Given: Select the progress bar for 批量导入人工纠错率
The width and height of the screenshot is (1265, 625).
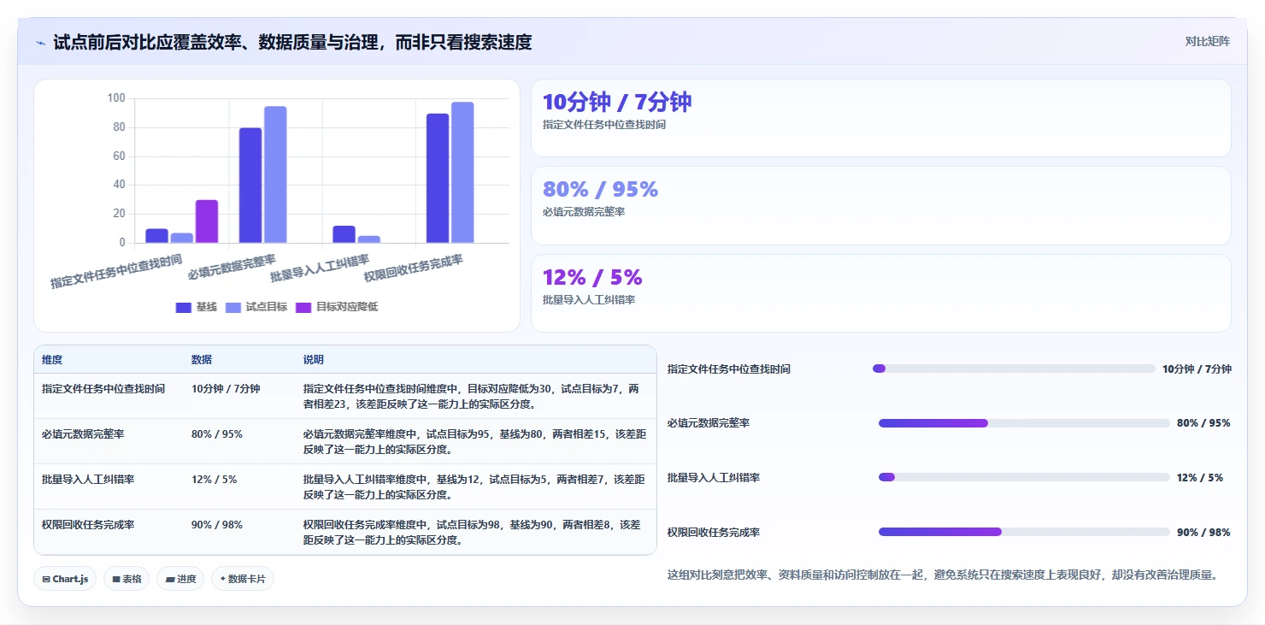Looking at the screenshot, I should pyautogui.click(x=1024, y=477).
